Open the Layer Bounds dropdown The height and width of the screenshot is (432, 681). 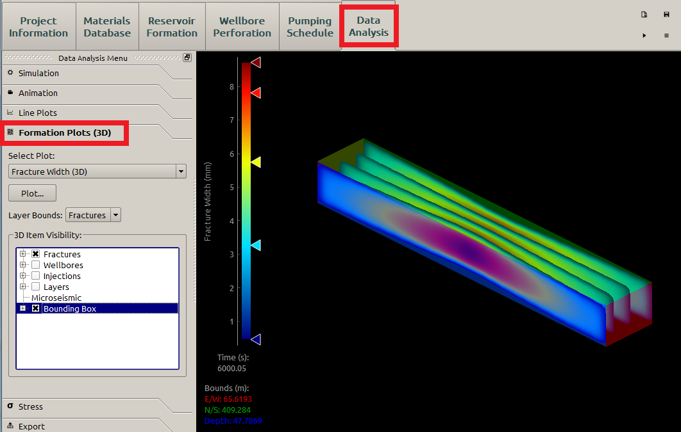93,215
